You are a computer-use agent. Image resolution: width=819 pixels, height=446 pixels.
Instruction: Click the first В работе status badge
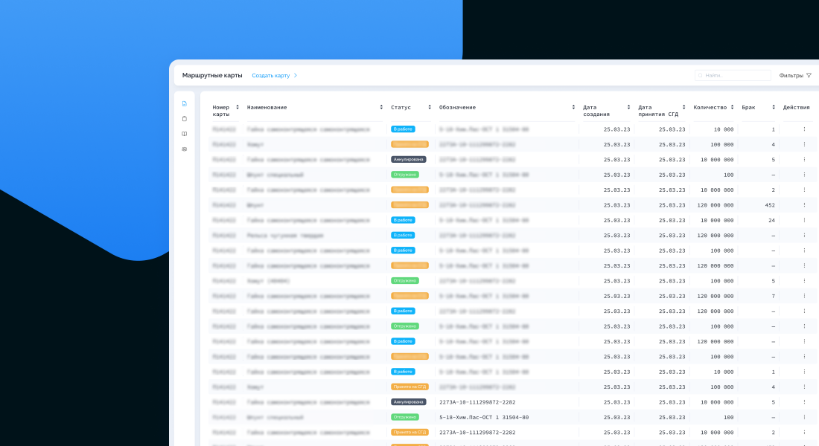point(403,129)
